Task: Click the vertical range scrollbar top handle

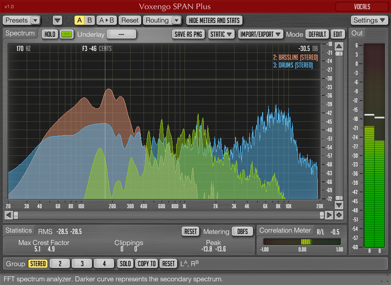Action: pyautogui.click(x=339, y=54)
